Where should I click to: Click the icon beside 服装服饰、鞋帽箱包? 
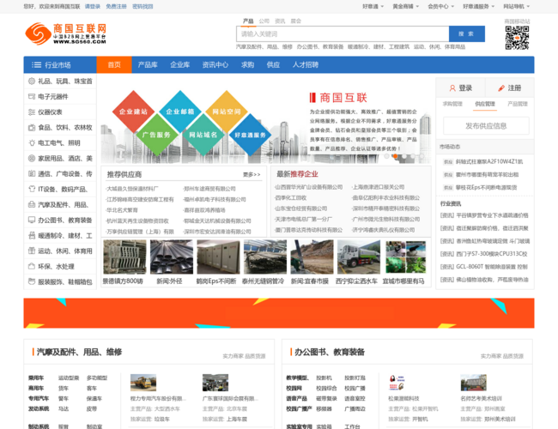click(x=32, y=281)
